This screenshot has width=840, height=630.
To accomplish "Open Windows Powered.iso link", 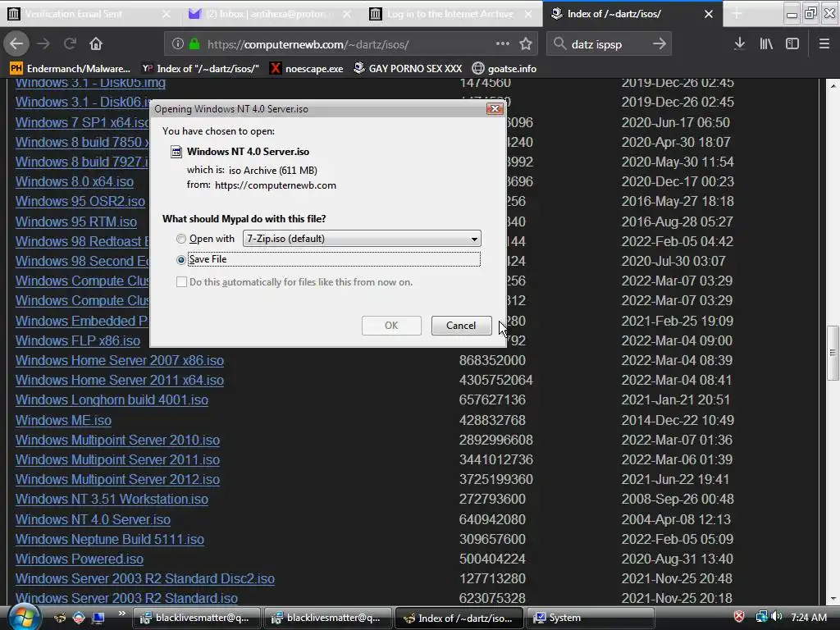I will (80, 559).
